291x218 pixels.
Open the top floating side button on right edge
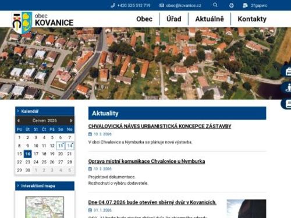286,72
